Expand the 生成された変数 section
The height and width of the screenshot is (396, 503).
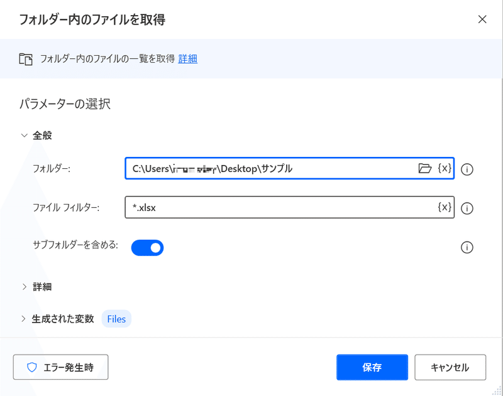(23, 319)
